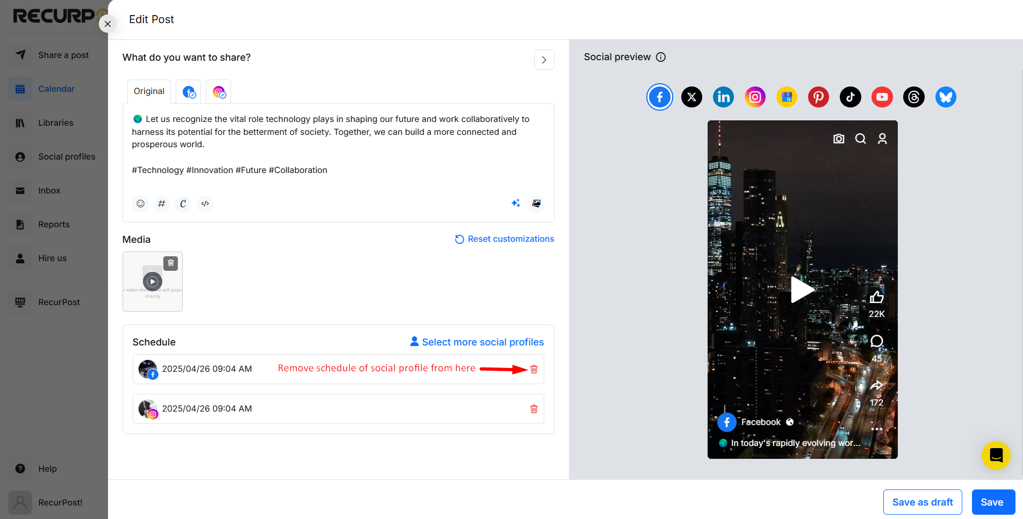
Task: Select TikTok preview icon
Action: click(x=851, y=97)
